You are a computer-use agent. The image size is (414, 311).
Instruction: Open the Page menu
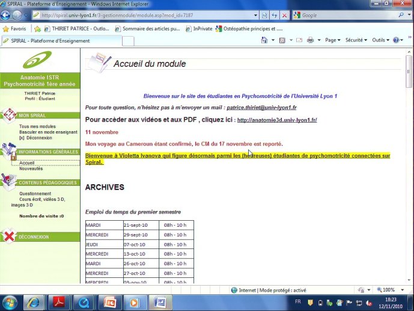pos(333,40)
